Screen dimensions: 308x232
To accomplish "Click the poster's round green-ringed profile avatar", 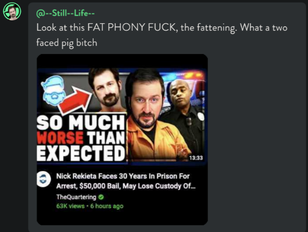I will (12, 11).
